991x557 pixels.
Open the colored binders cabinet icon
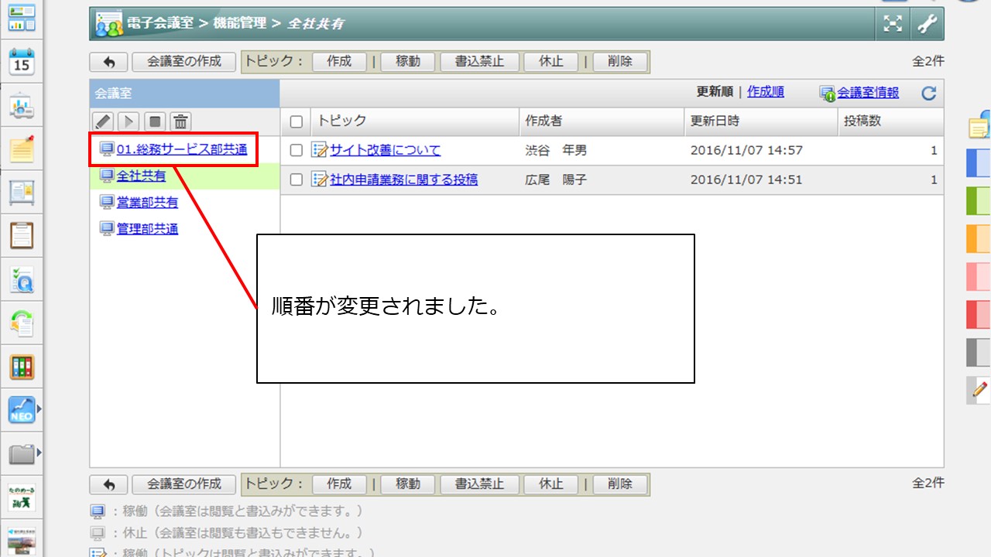tap(22, 367)
